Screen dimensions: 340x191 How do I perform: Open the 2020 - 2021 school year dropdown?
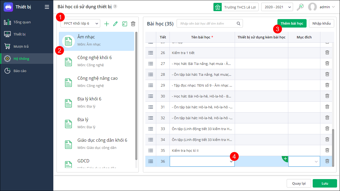pos(277,7)
